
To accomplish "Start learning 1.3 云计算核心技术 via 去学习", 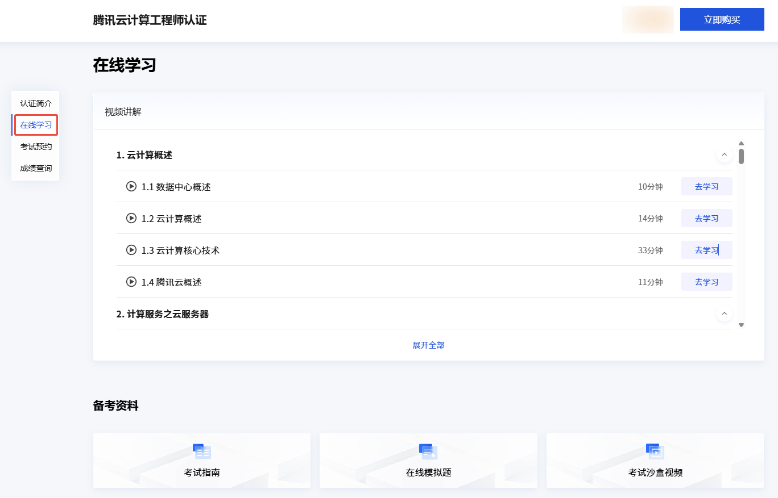I will (x=707, y=250).
